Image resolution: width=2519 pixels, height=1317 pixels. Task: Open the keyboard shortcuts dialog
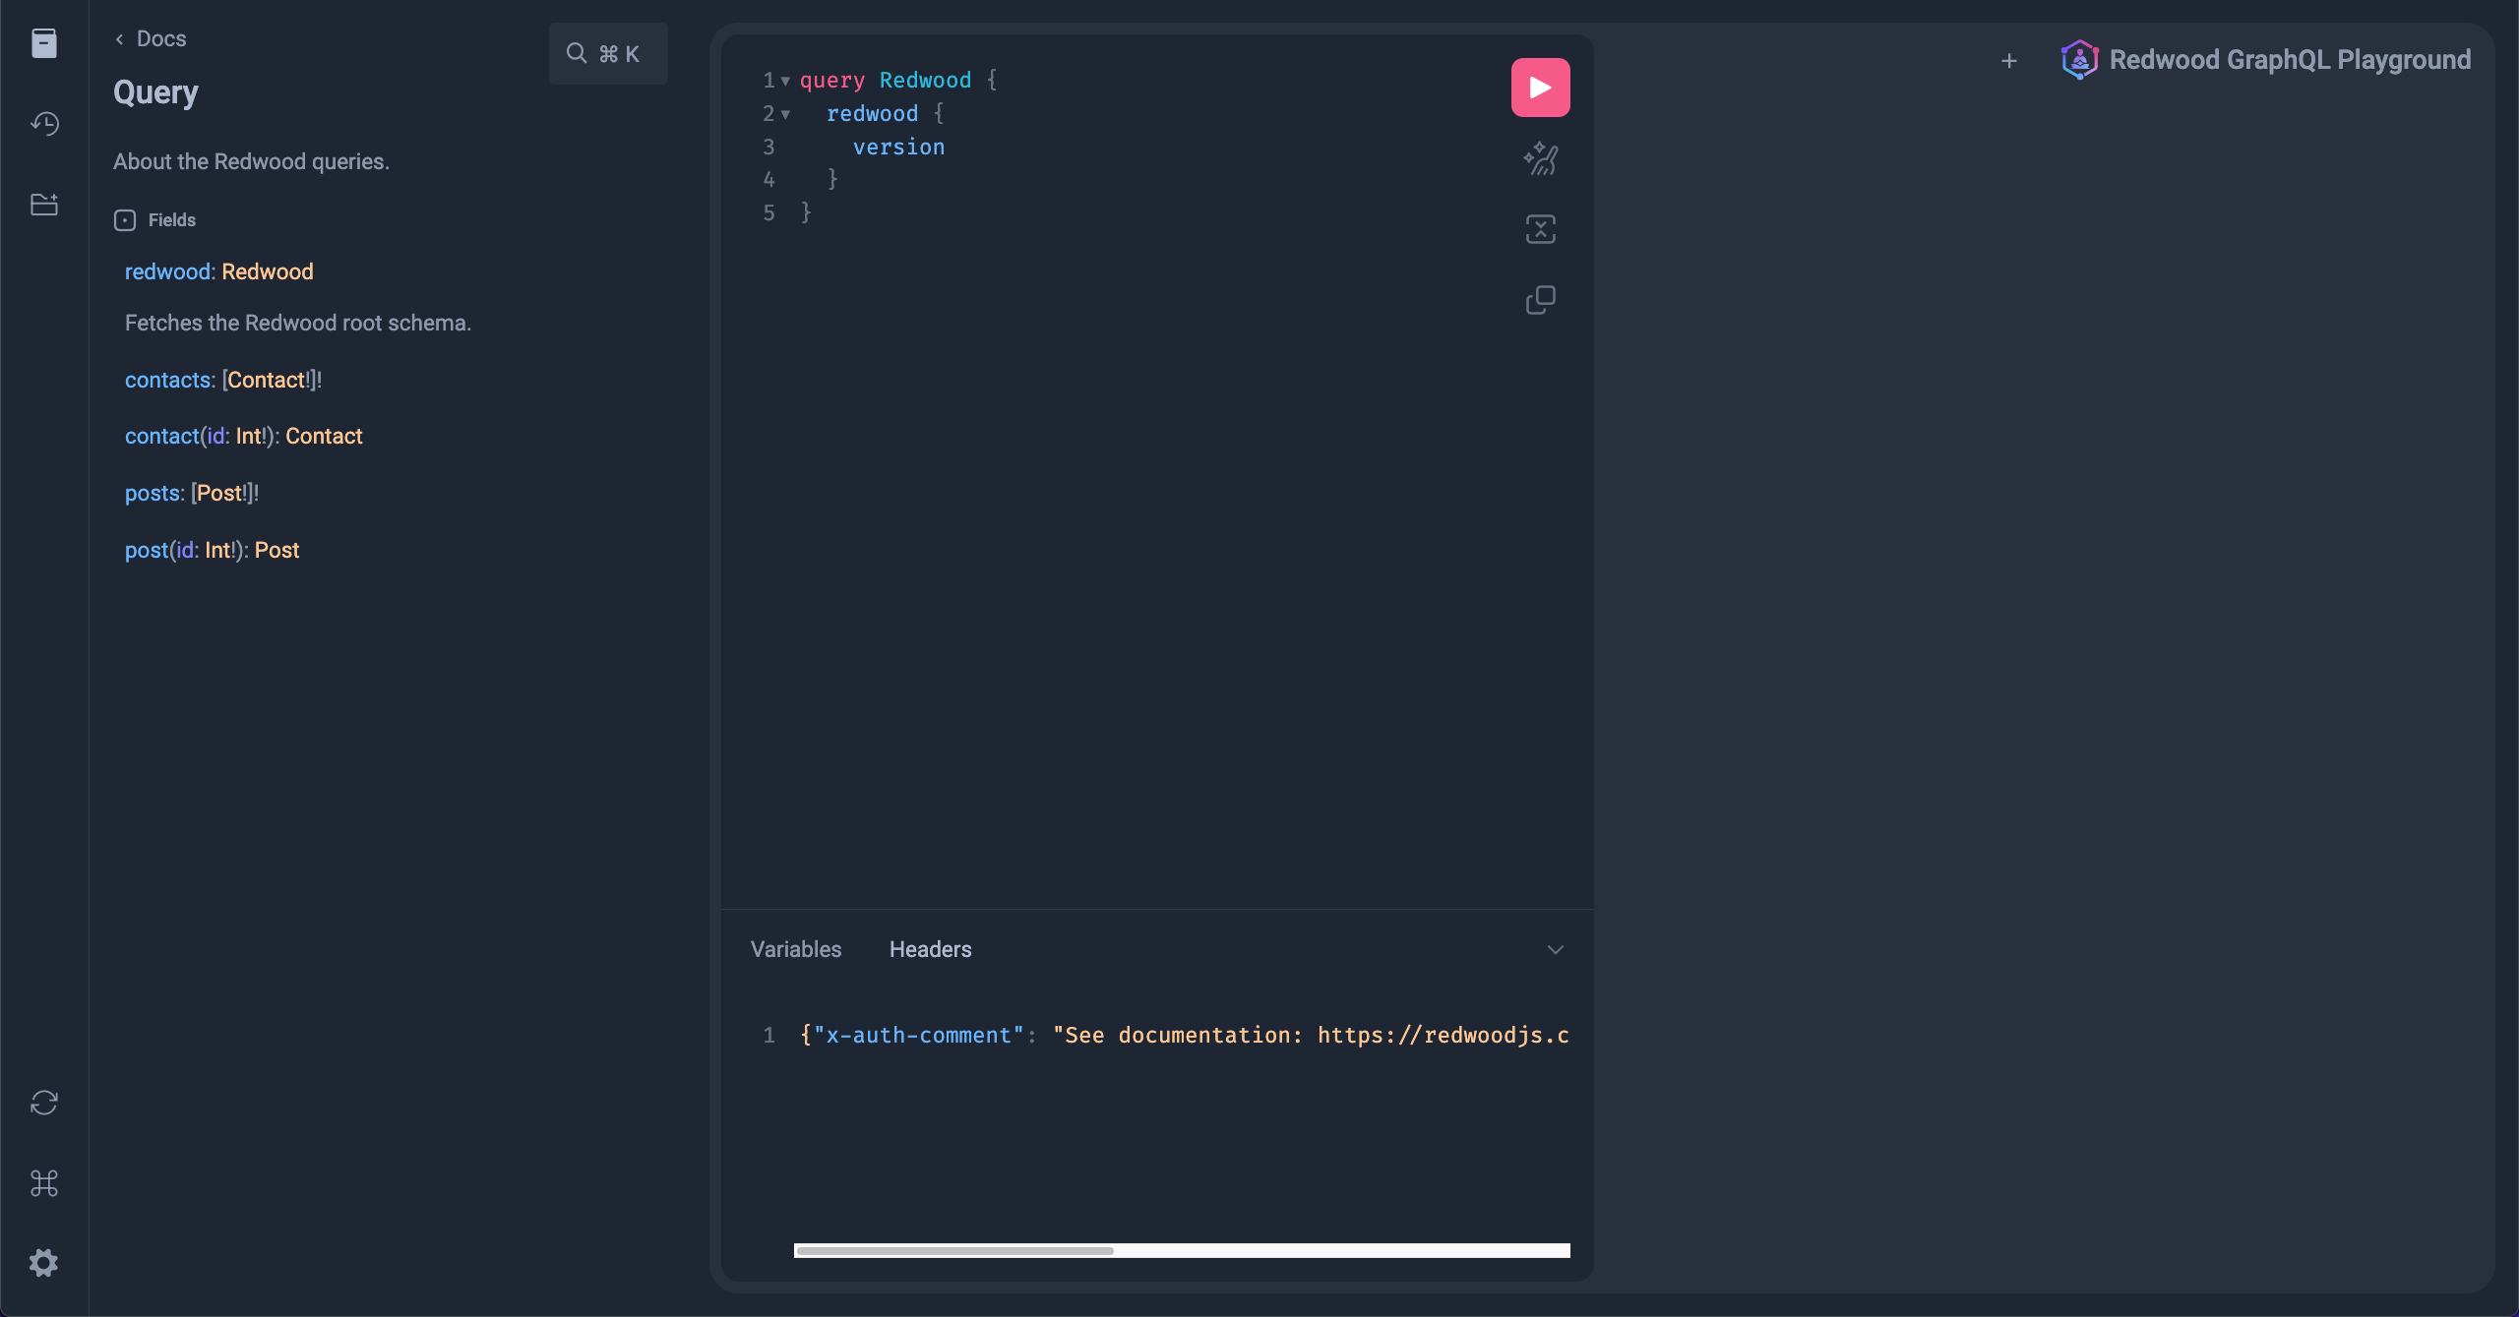(44, 1183)
